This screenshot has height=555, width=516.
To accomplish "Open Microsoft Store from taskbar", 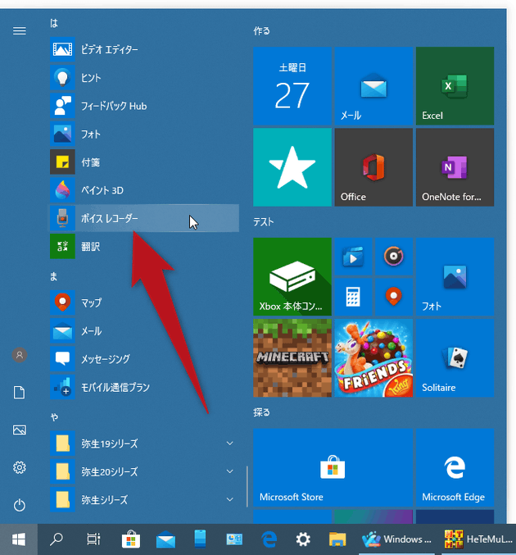I will coord(131,539).
